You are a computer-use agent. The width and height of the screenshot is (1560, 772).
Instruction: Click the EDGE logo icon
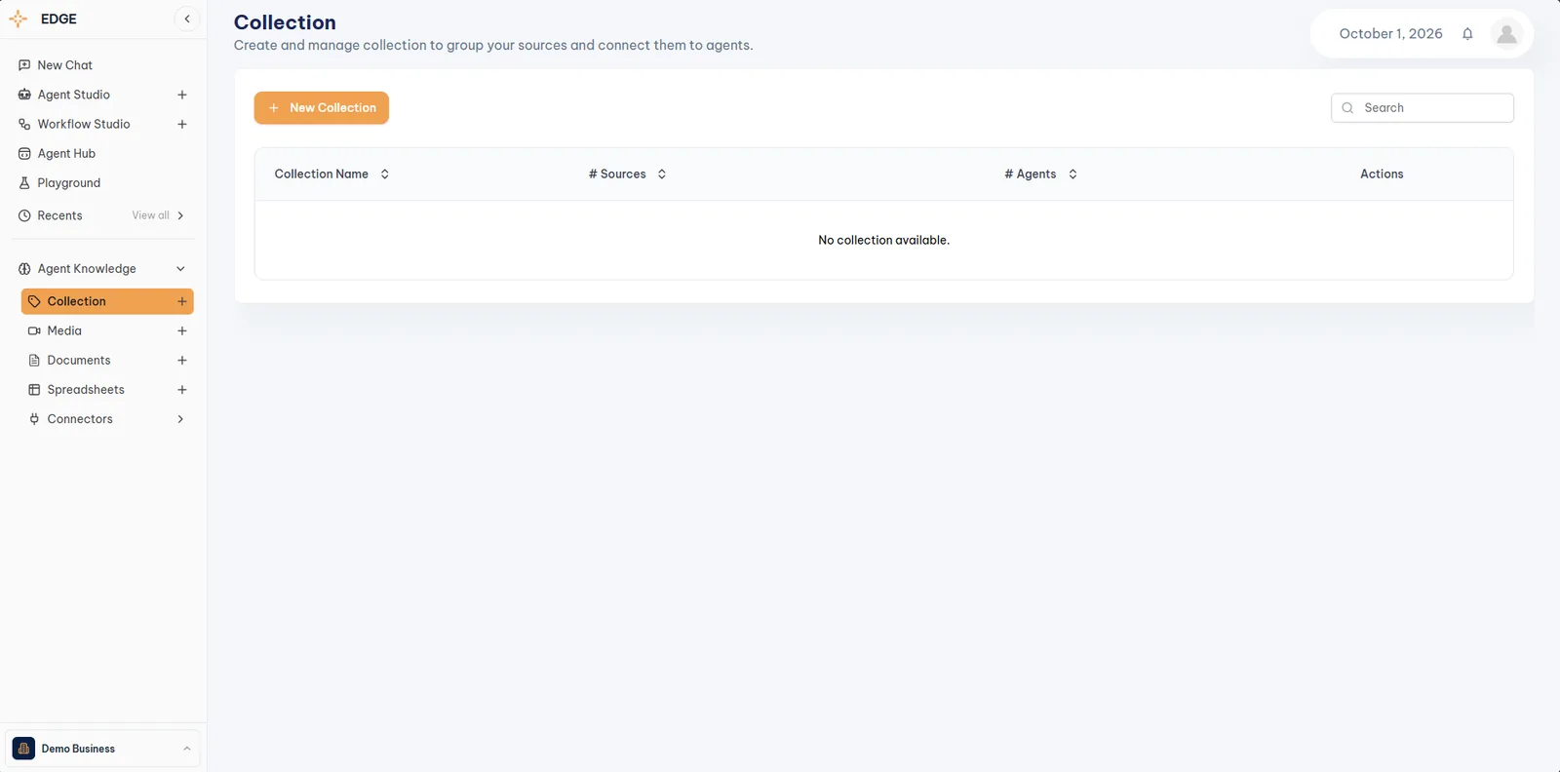(18, 19)
